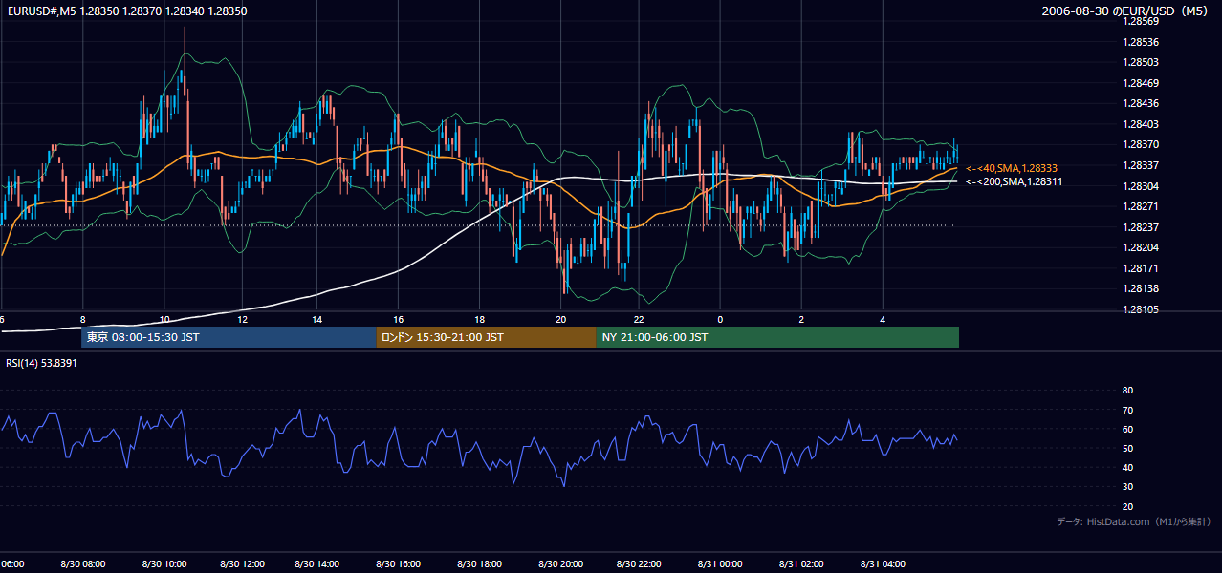Click hour tick 22 above the session bars
Viewport: 1222px width, 573px height.
(x=639, y=320)
